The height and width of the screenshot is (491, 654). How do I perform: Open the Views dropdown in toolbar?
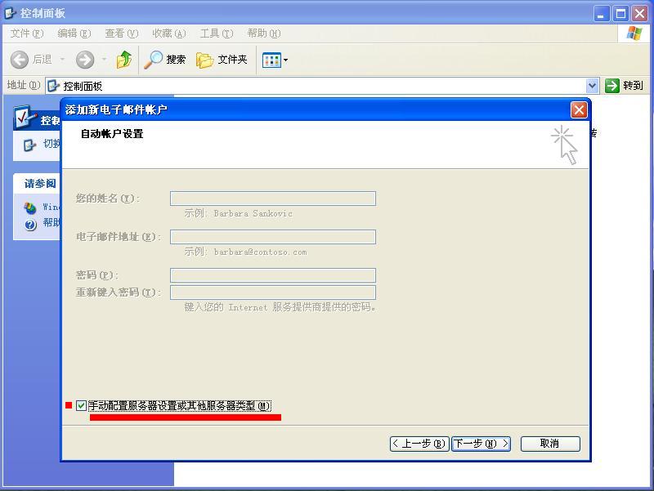pos(275,60)
